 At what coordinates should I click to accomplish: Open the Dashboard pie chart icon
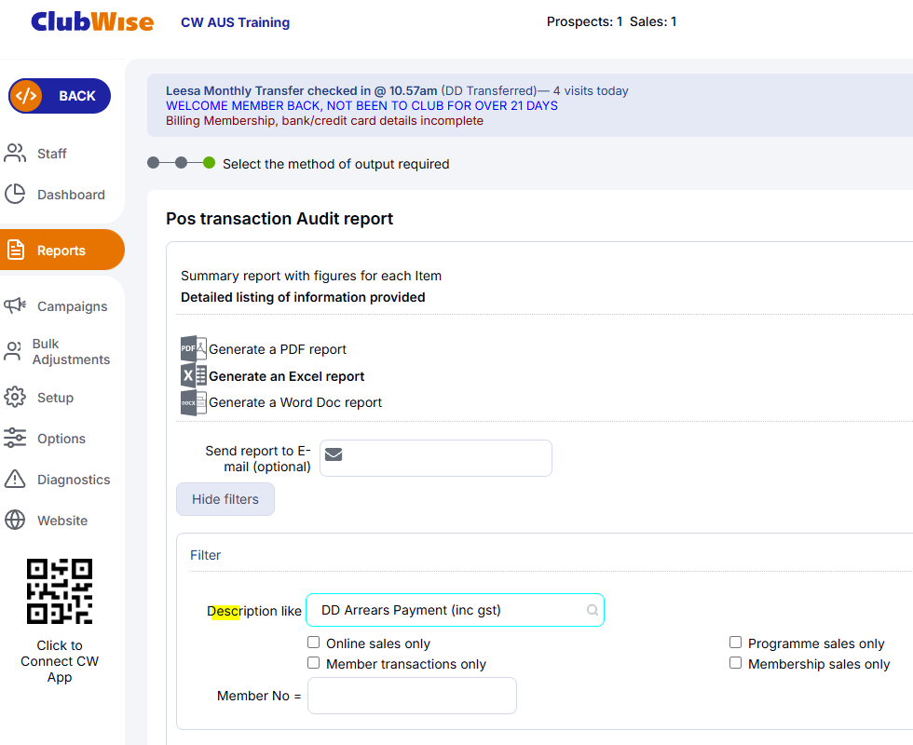pos(15,194)
